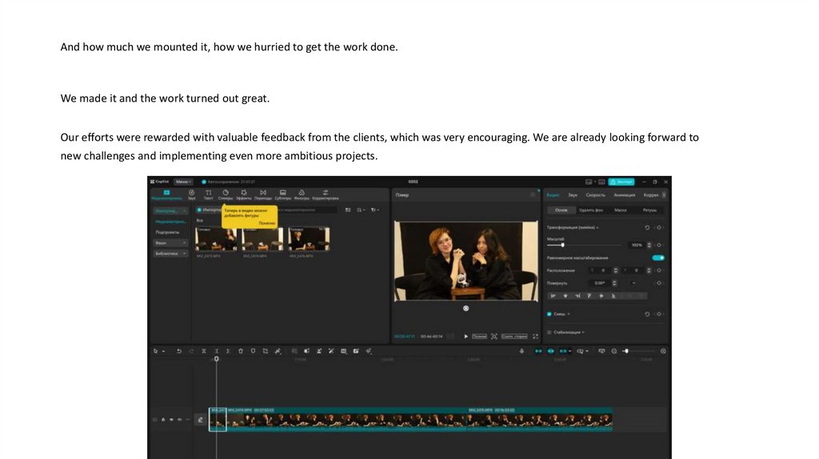The width and height of the screenshot is (819, 459).
Task: Dismiss the yellow tooltip with Понятно
Action: [266, 223]
